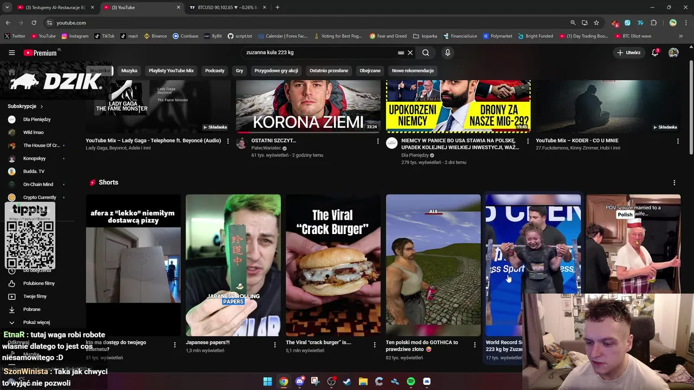Viewport: 694px width, 390px height.
Task: Open Spotify from the taskbar
Action: 411,381
